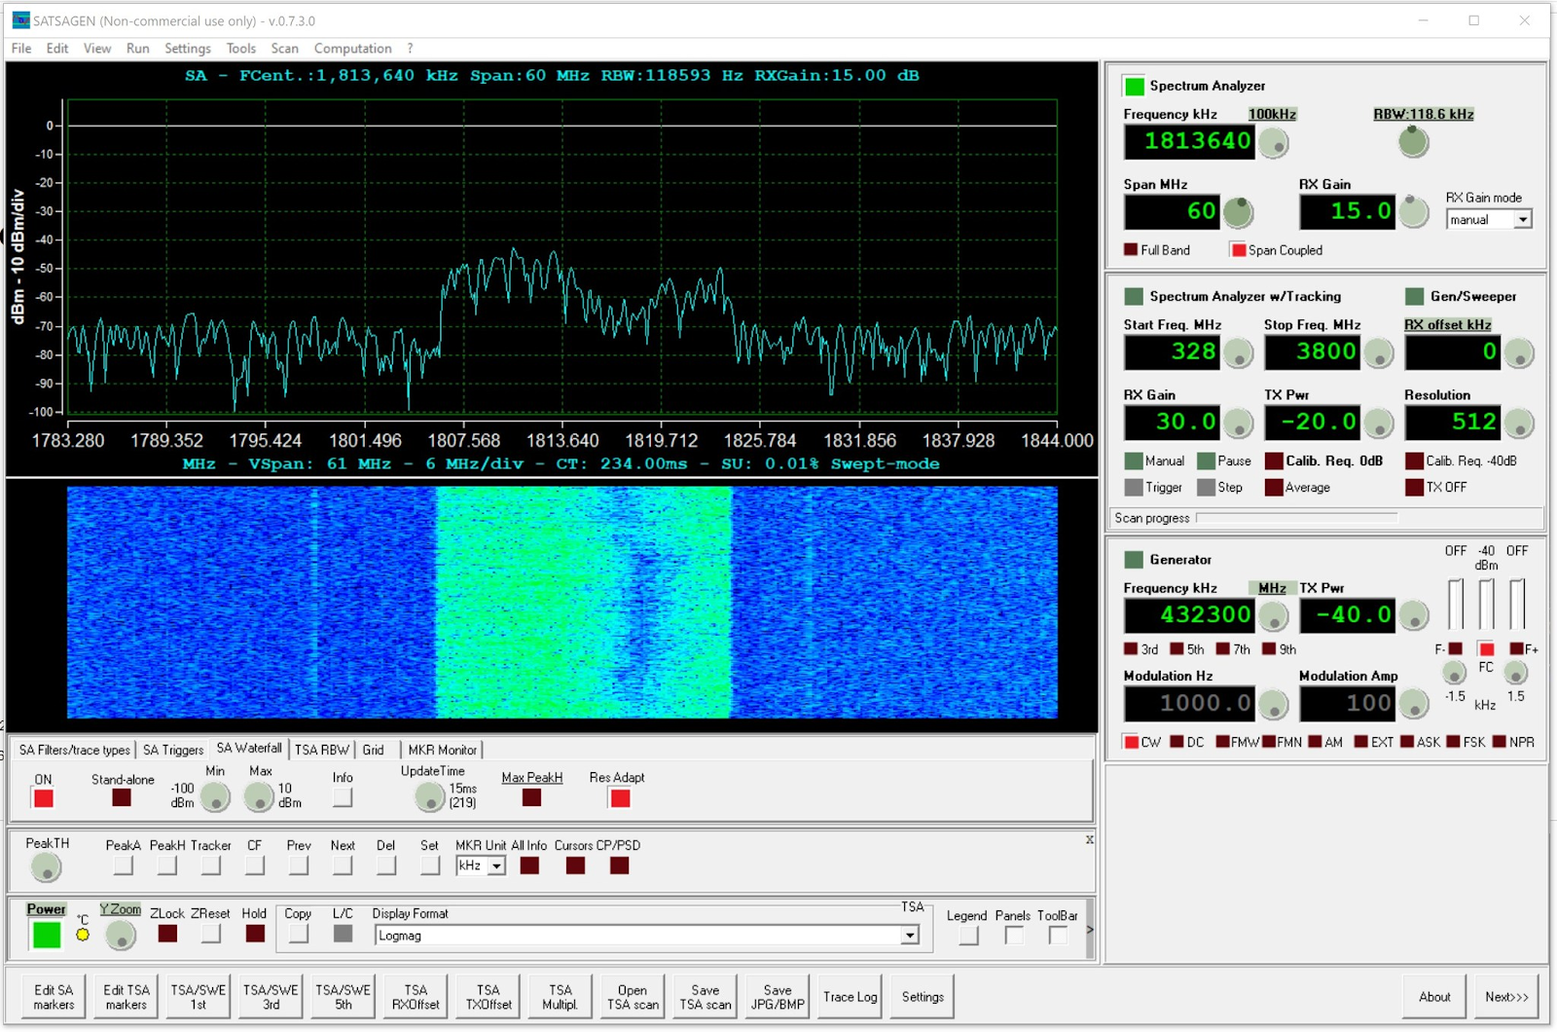
Task: Click the Stop Freq. MHz knob
Action: click(x=1378, y=353)
